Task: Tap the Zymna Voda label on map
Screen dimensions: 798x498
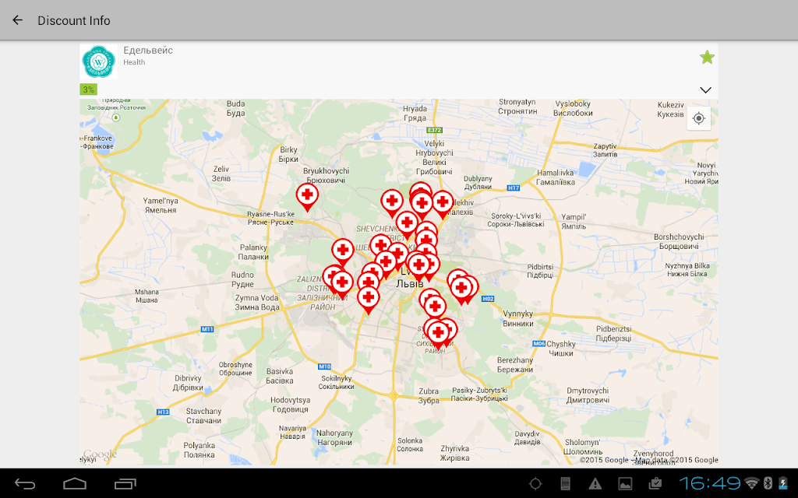Action: pos(257,303)
